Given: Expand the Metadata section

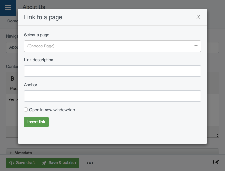Looking at the screenshot, I should 11,153.
